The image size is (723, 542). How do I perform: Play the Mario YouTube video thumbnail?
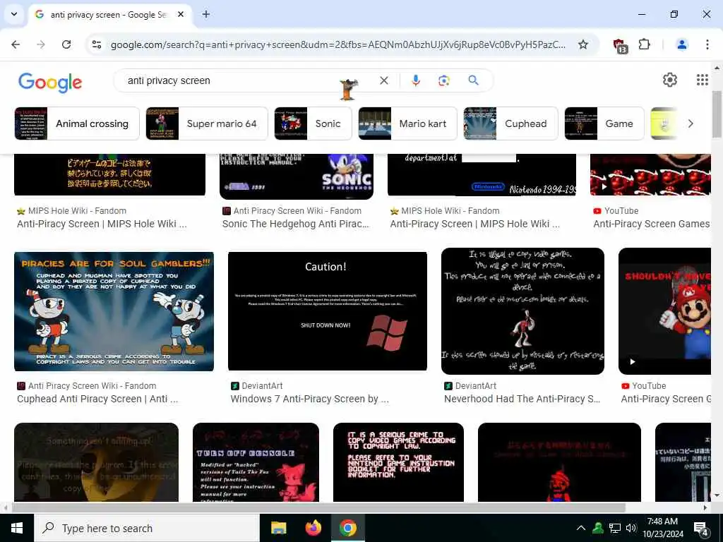pyautogui.click(x=664, y=311)
